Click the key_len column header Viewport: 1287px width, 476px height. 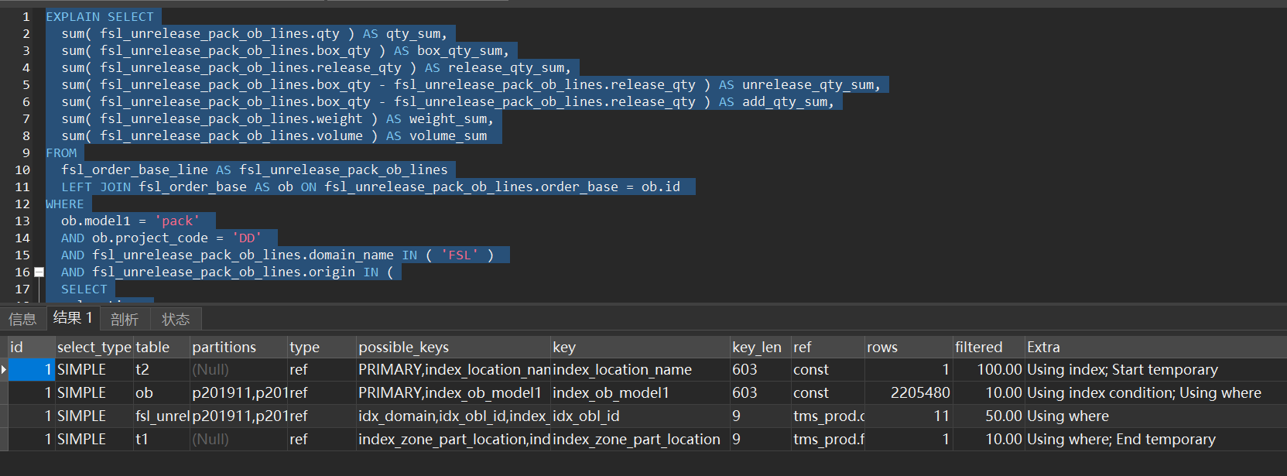pyautogui.click(x=760, y=348)
